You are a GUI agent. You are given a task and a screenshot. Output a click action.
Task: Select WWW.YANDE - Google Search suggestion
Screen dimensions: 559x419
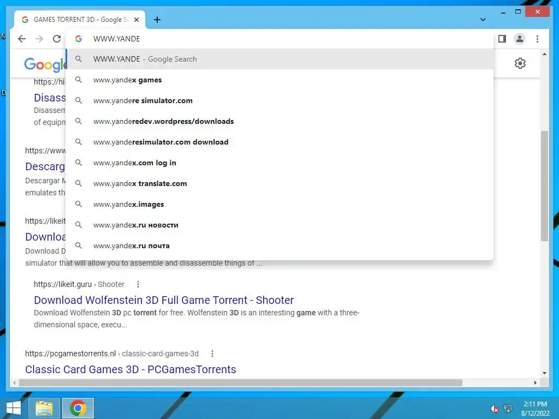click(x=280, y=59)
